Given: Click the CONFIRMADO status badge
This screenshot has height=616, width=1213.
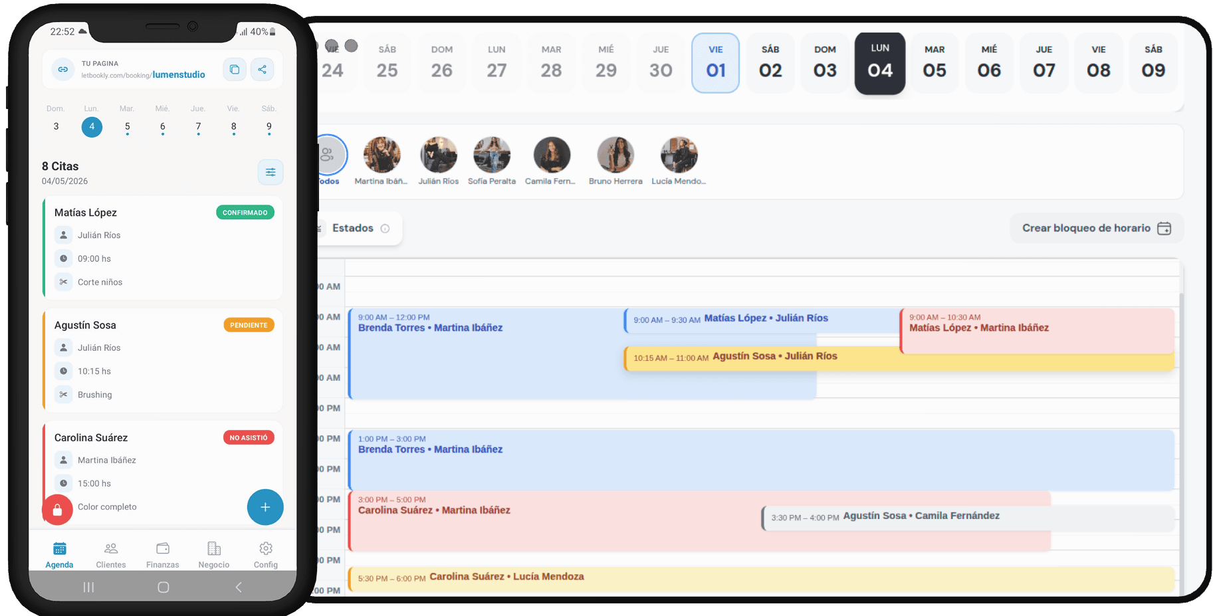Looking at the screenshot, I should point(245,213).
